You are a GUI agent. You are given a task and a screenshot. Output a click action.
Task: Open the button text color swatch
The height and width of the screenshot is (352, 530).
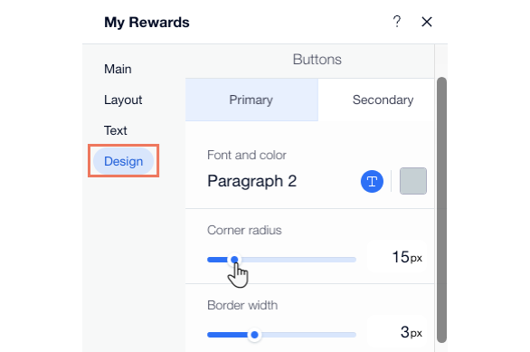[413, 181]
